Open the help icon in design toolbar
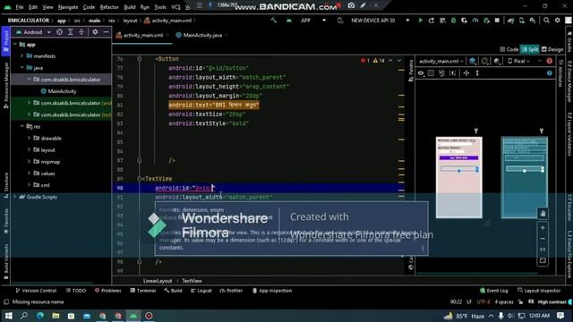 (550, 73)
